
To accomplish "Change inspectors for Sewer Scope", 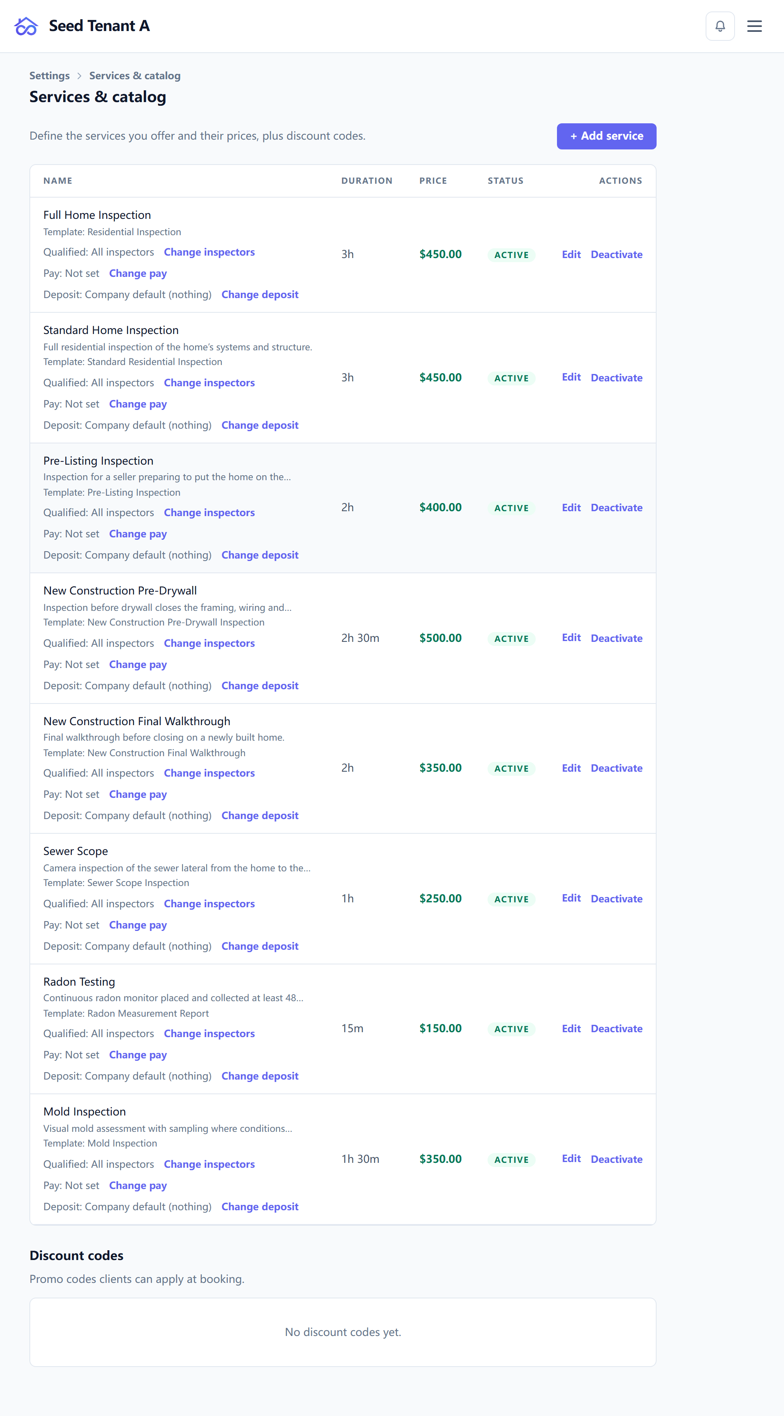I will (209, 904).
